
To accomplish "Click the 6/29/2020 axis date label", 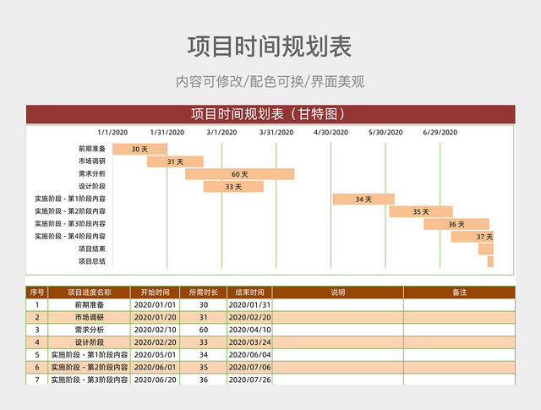I will click(440, 133).
